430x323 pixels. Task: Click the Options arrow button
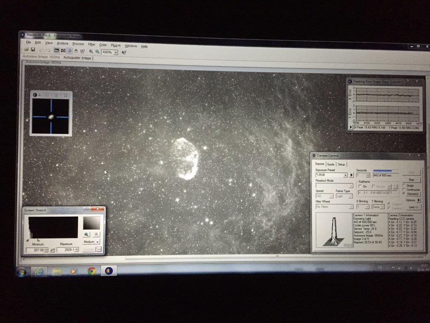(x=419, y=200)
